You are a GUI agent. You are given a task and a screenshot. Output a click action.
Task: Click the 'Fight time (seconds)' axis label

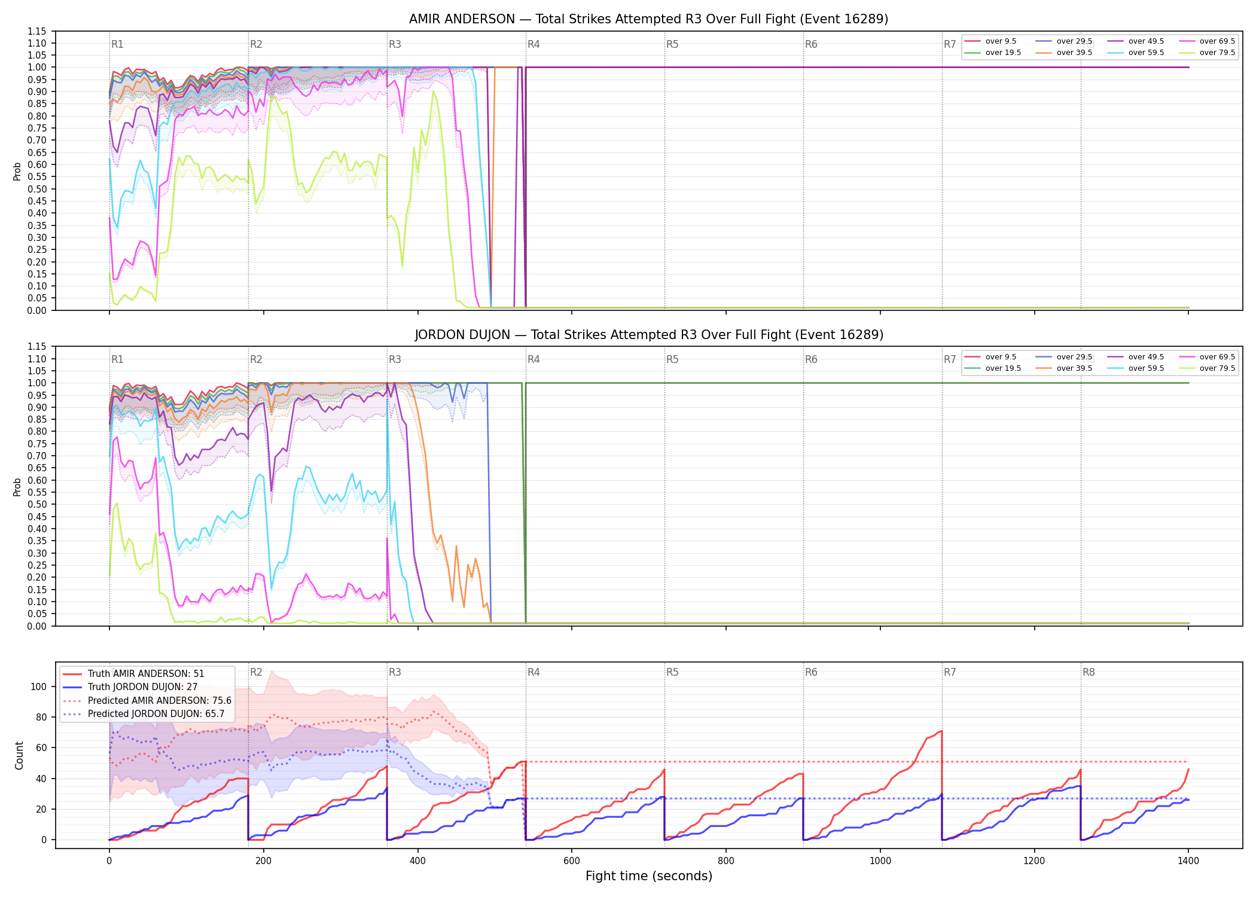click(649, 876)
